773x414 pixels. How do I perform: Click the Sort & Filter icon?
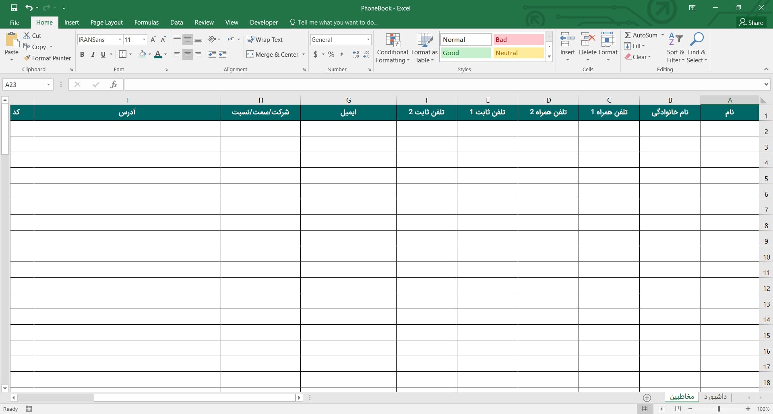click(x=675, y=39)
